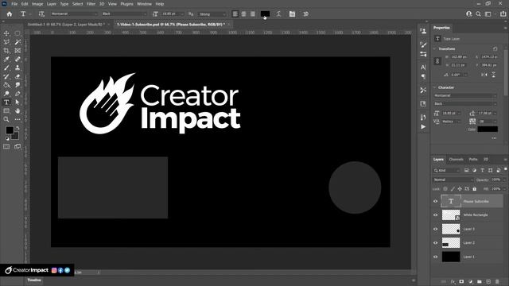The image size is (509, 286).
Task: Open the warp text icon in options bar
Action: [278, 14]
